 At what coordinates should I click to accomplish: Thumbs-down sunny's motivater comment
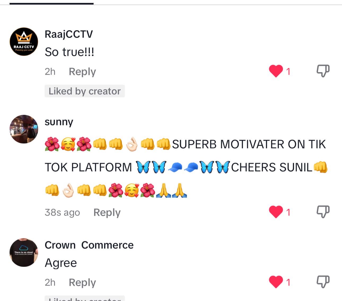[x=323, y=212]
